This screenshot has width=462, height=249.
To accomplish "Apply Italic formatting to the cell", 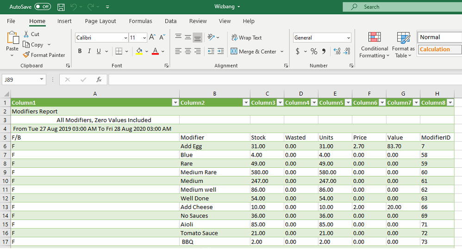I will click(x=89, y=51).
